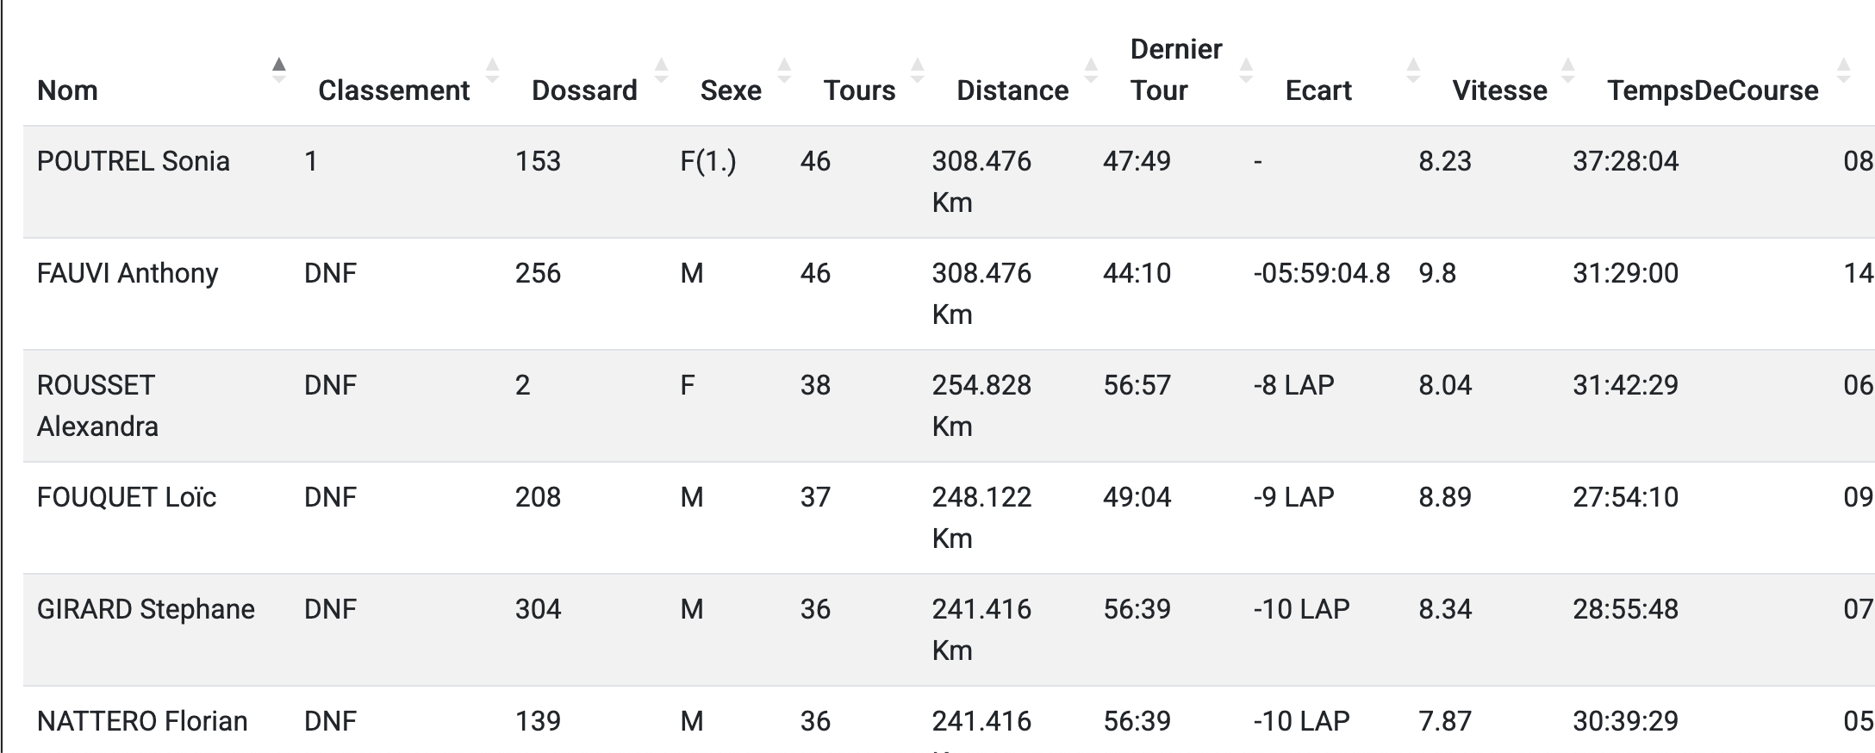This screenshot has height=753, width=1875.
Task: Sort table by the Nom column label
Action: pyautogui.click(x=67, y=90)
